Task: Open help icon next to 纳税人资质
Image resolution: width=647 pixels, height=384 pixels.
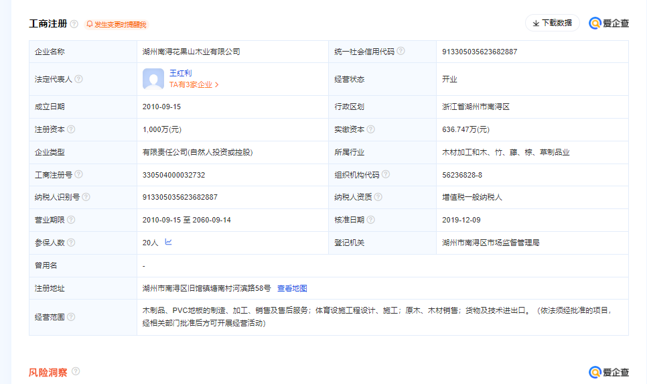Action: 378,197
